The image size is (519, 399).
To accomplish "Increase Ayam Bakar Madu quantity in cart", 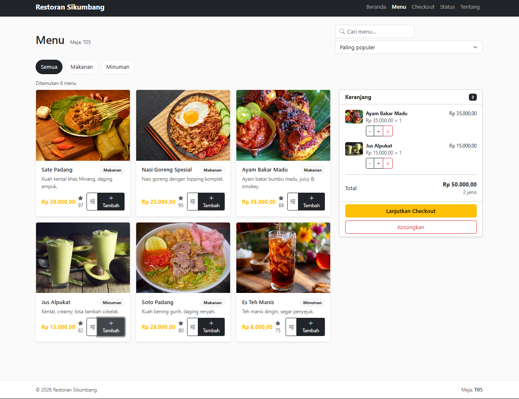I will click(378, 131).
